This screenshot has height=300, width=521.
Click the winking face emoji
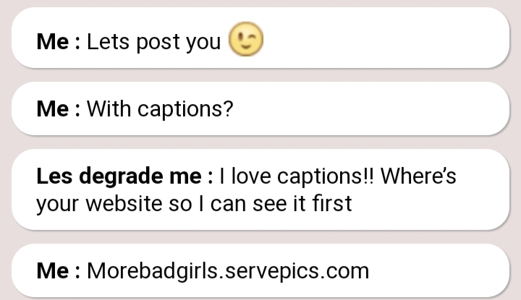click(x=246, y=40)
